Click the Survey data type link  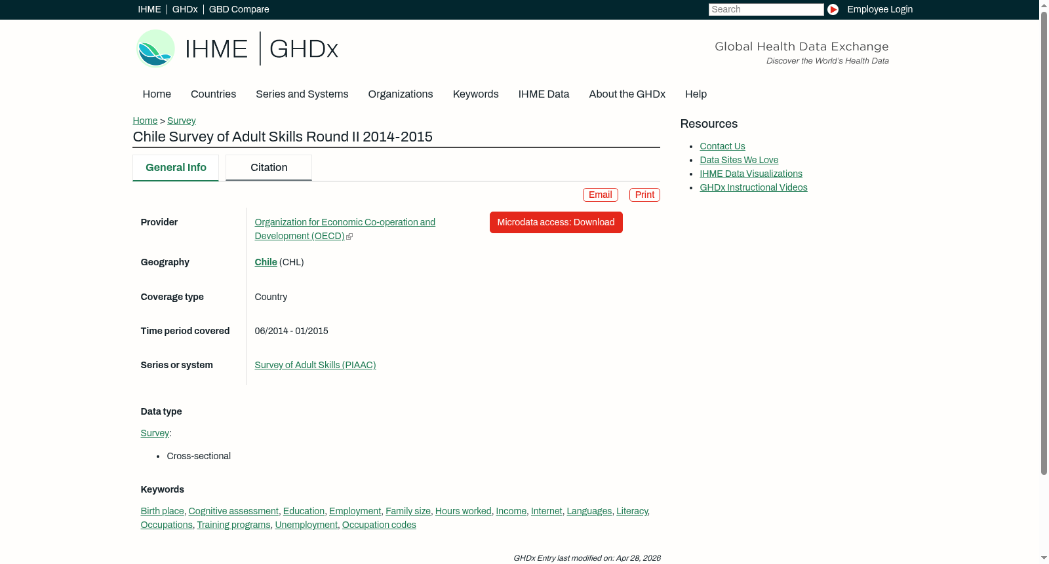tap(155, 433)
